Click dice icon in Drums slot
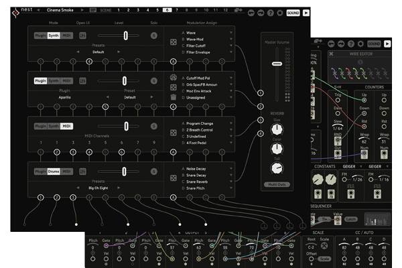402x268 pixels. click(174, 176)
